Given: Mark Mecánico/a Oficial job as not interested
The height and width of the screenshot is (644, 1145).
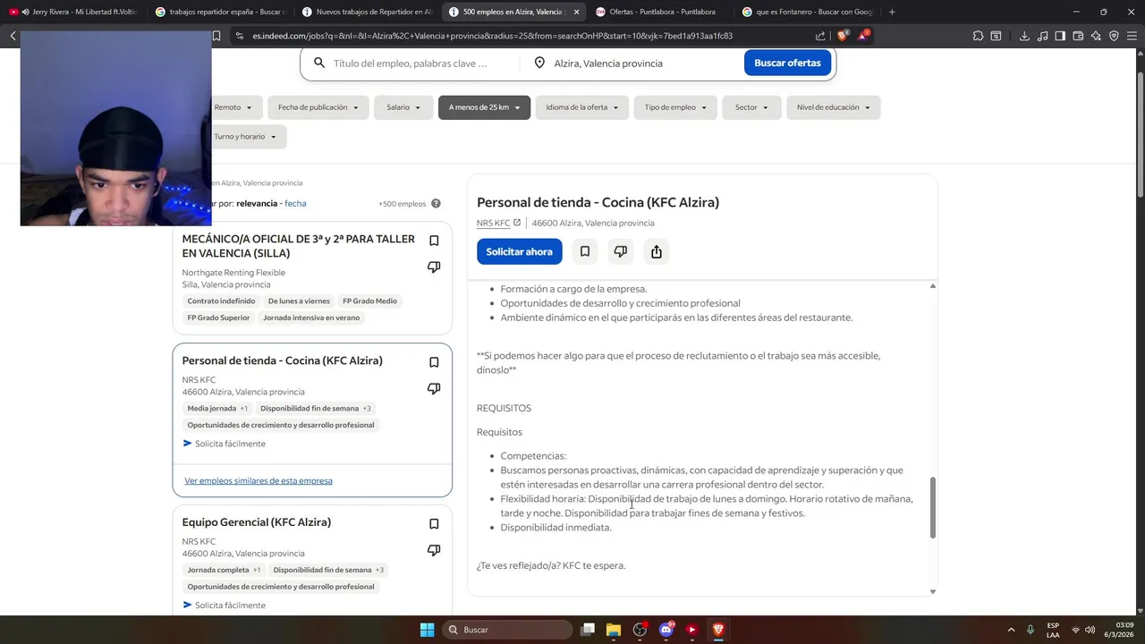Looking at the screenshot, I should [434, 267].
